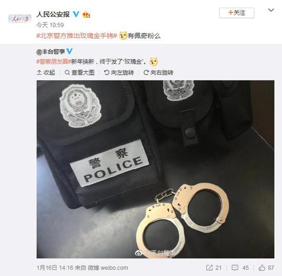This screenshot has height=276, width=282.
Task: Click the membership crown icon next to 人民公安报
Action: coord(86,14)
